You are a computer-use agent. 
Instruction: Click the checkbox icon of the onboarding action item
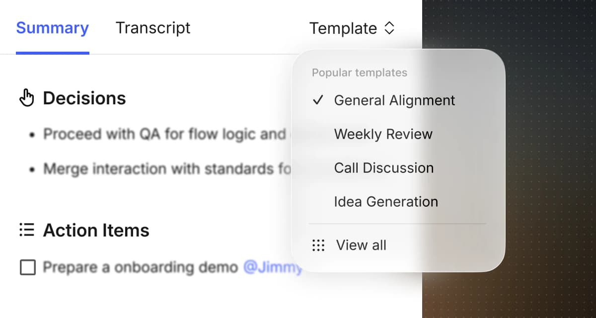click(x=27, y=267)
